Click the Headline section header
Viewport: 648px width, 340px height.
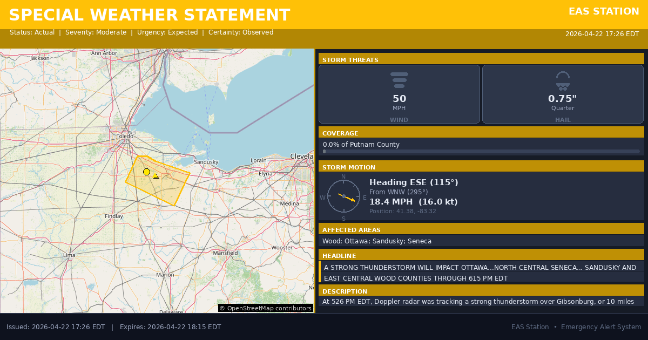coord(481,255)
